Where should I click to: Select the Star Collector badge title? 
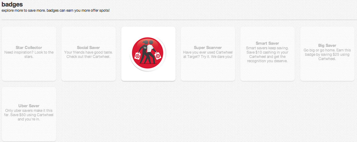[29, 47]
